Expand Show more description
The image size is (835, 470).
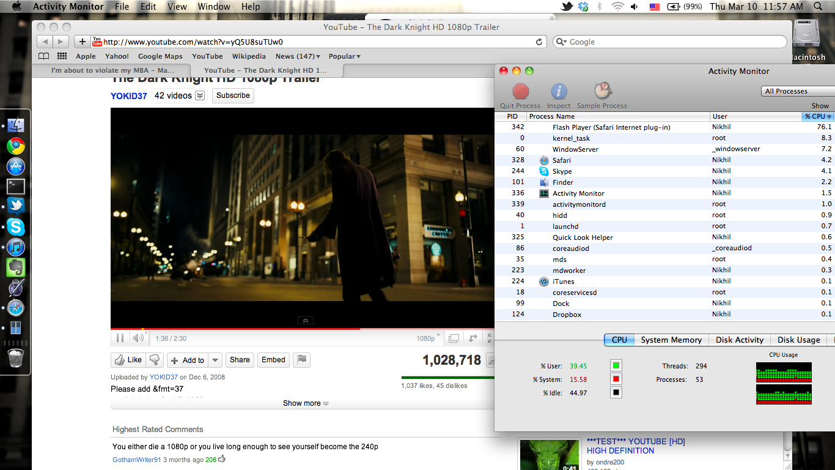click(306, 403)
